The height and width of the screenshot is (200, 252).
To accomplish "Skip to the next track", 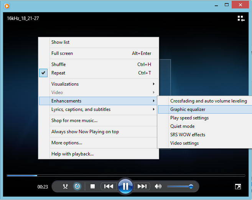I will tap(142, 187).
